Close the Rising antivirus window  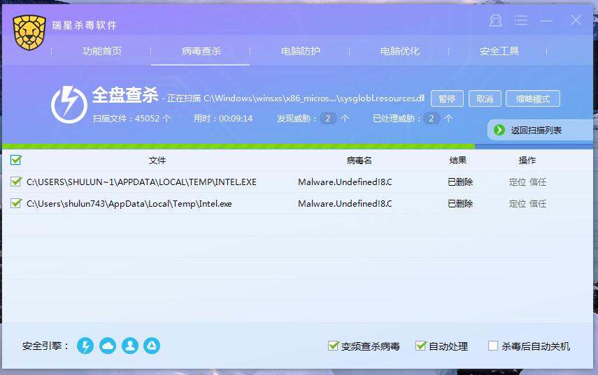click(x=576, y=20)
